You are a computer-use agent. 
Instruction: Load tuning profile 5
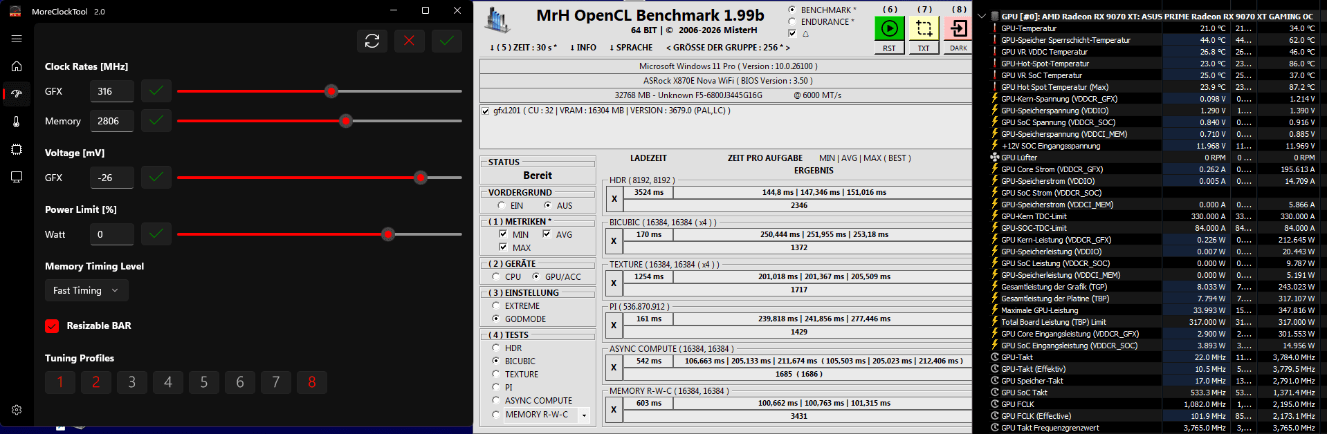(204, 382)
